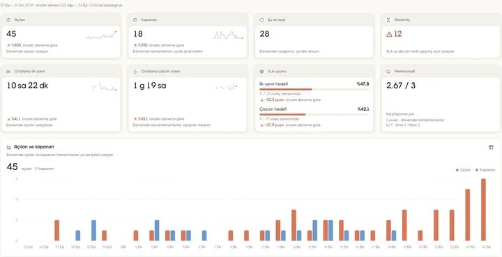The width and height of the screenshot is (502, 257).
Task: Click the orange Açılan legend dot
Action: pos(457,170)
